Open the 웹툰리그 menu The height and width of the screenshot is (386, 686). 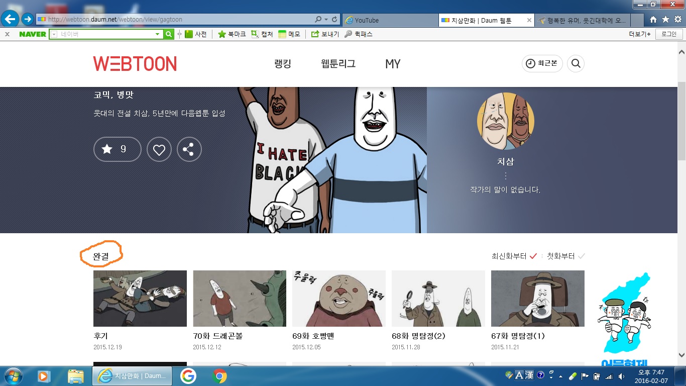point(338,64)
